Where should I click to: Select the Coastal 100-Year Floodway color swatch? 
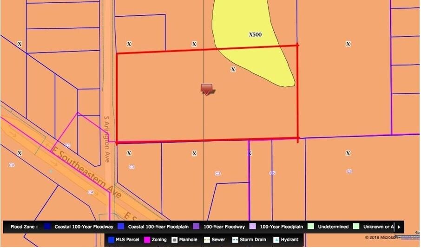click(47, 227)
